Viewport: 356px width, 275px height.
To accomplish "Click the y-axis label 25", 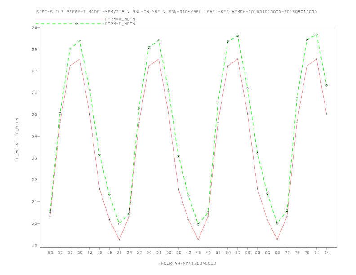I will tap(34, 115).
